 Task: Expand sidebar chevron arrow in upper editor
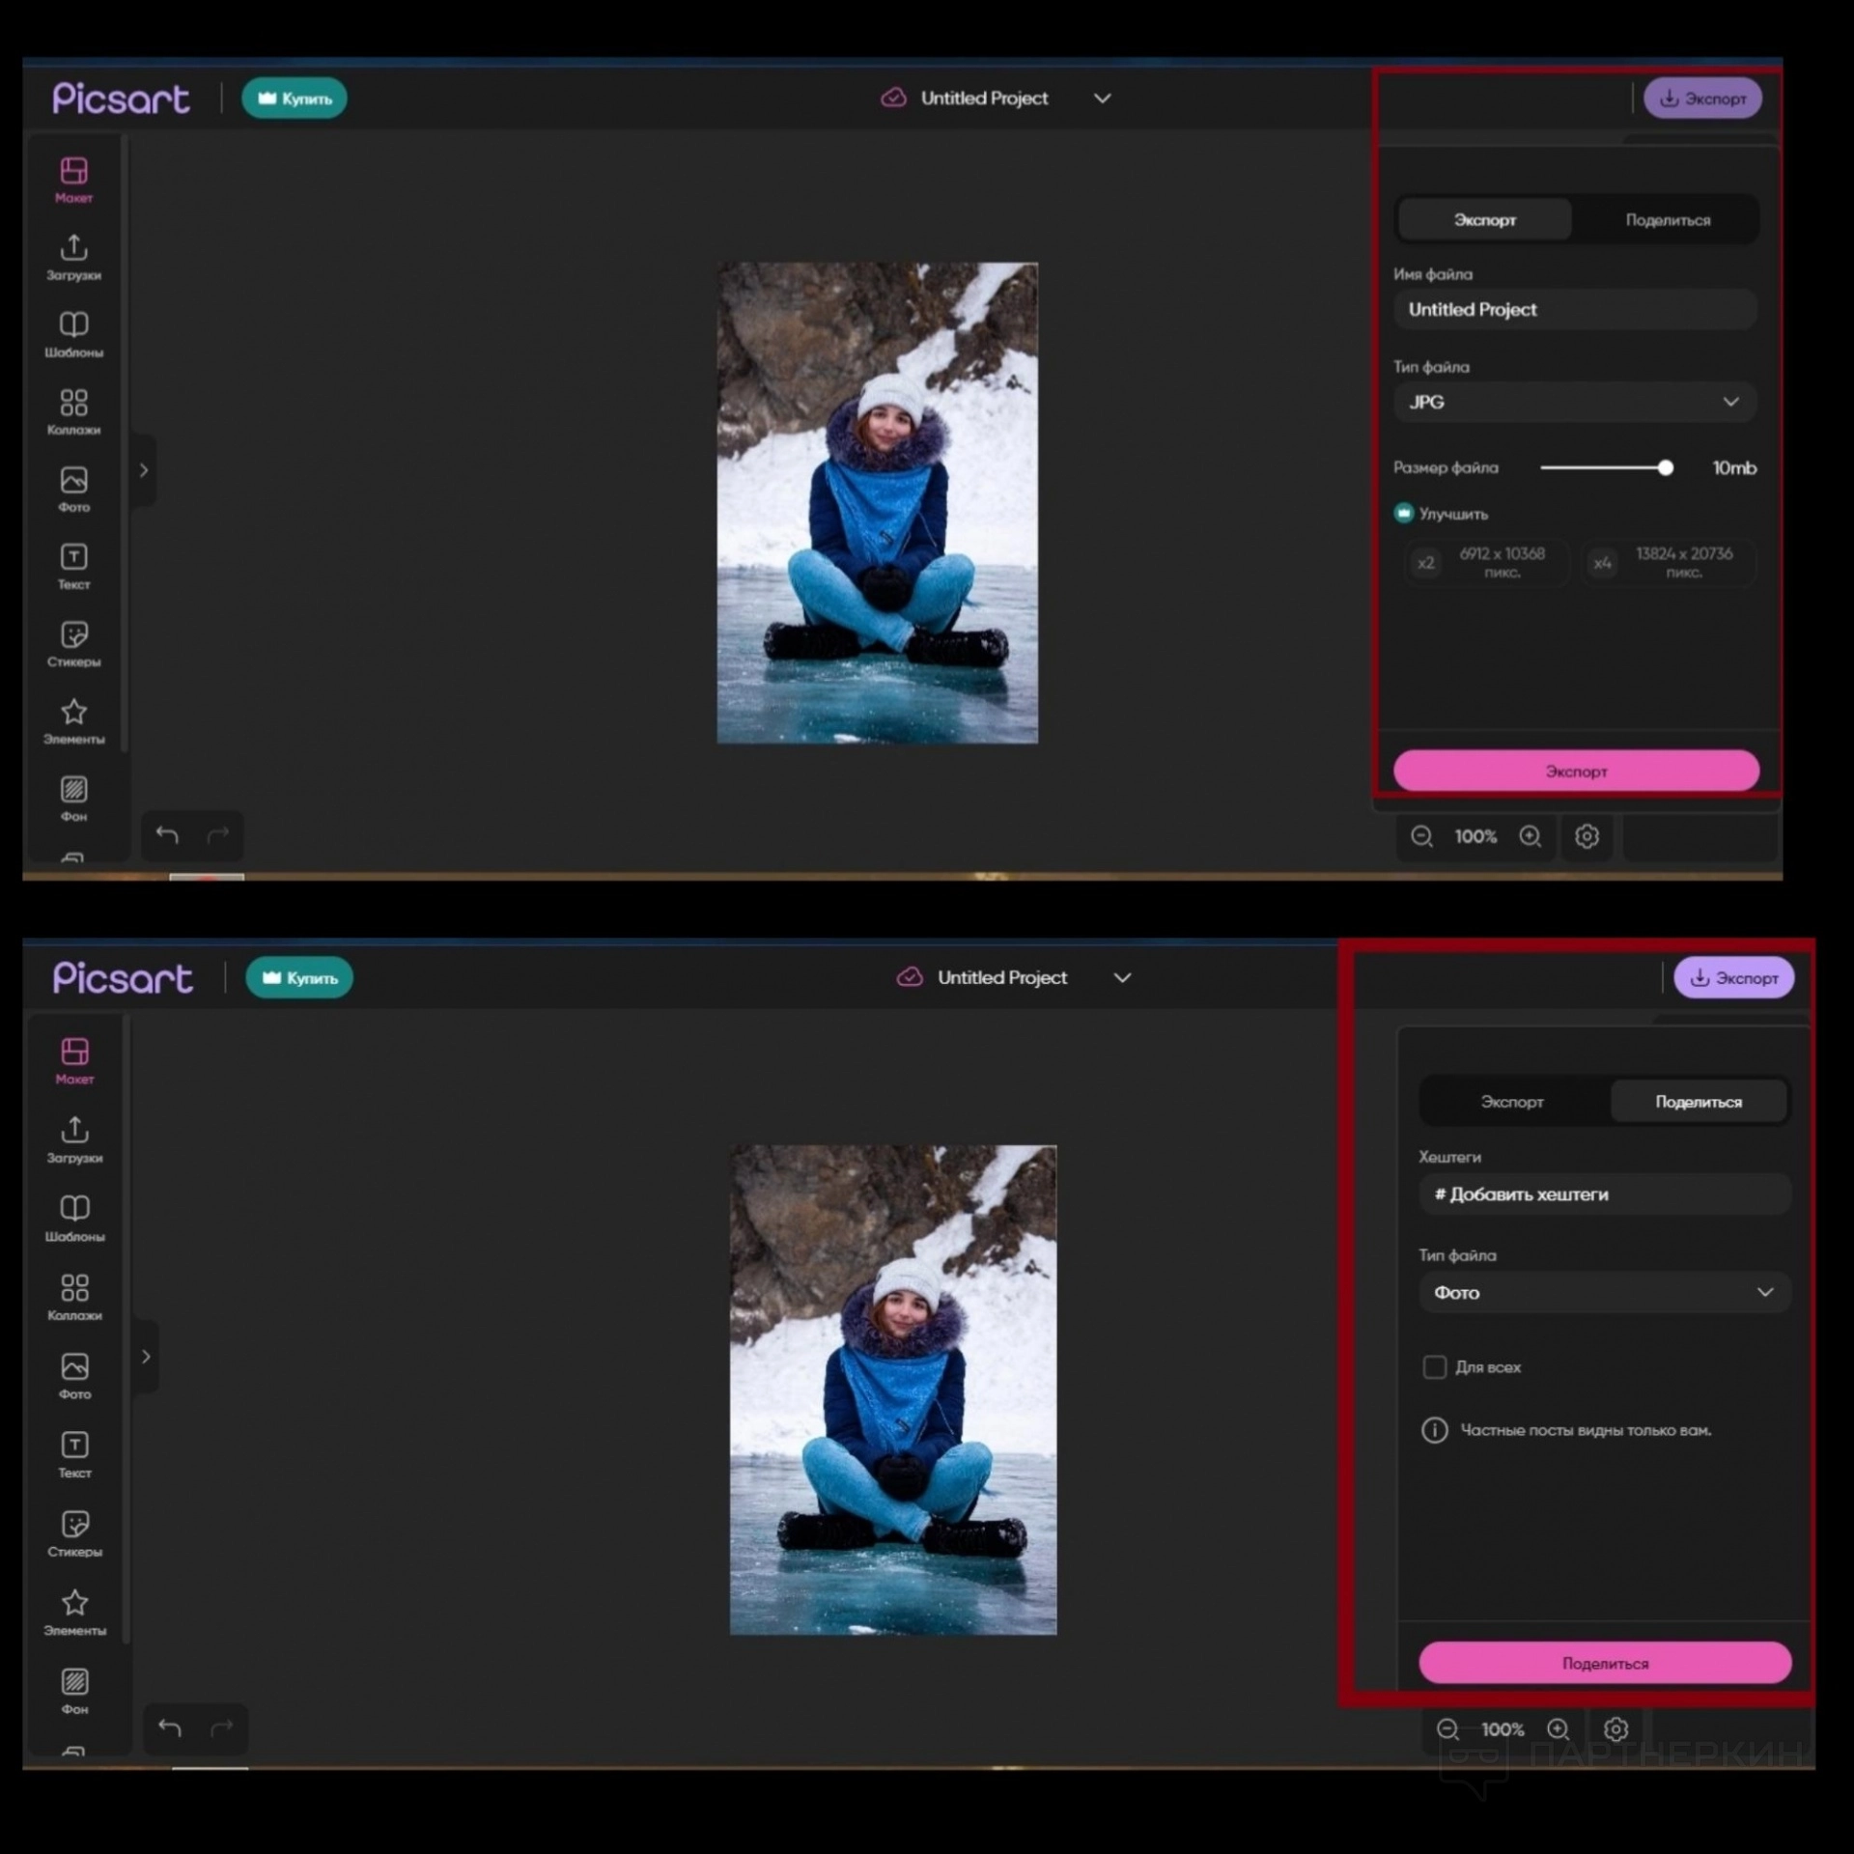(x=144, y=470)
